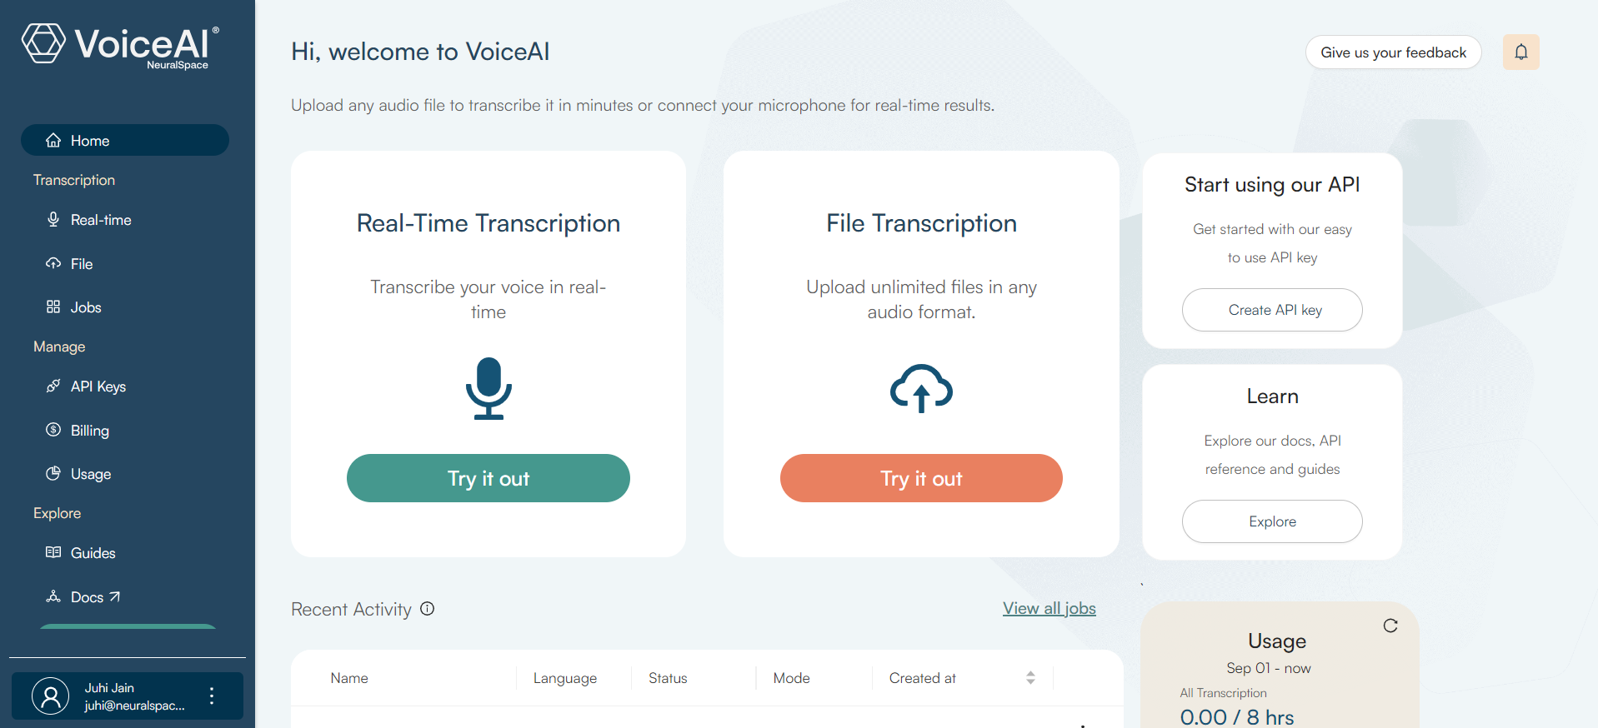Try out File Transcription orange button

(921, 478)
